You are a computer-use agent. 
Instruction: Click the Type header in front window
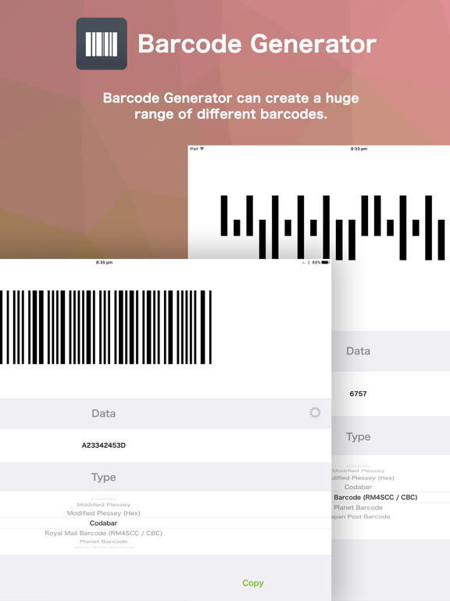(103, 477)
